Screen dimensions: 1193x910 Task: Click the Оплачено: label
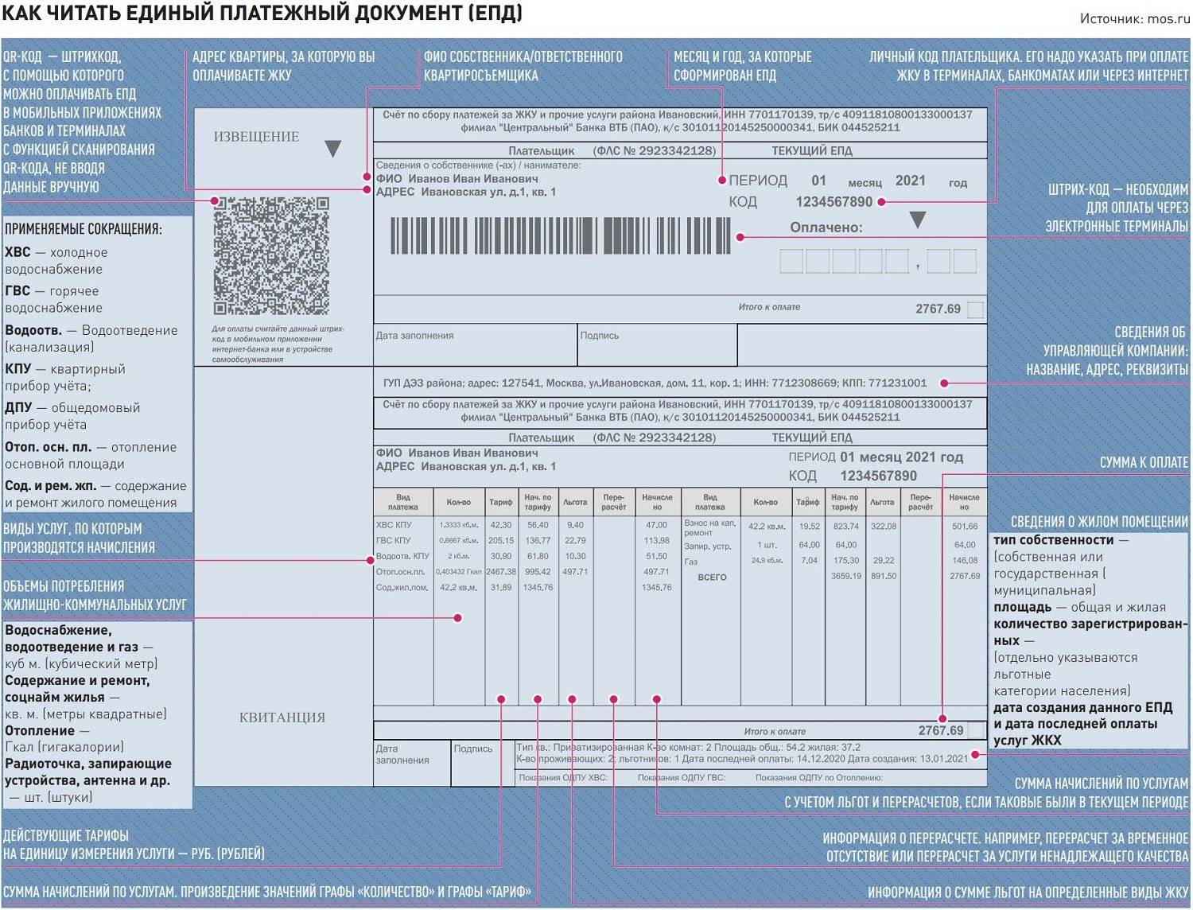(x=826, y=227)
